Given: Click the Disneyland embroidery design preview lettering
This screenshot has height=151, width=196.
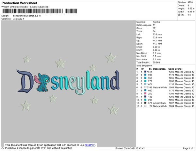Looking at the screenshot, I should pos(68,82).
